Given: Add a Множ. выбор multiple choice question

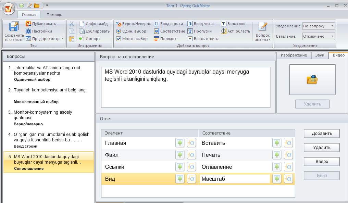Looking at the screenshot, I should (132, 39).
